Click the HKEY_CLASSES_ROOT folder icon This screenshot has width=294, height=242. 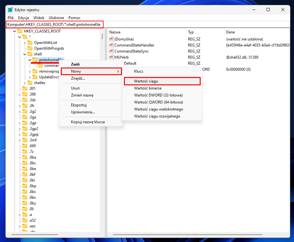(20, 31)
